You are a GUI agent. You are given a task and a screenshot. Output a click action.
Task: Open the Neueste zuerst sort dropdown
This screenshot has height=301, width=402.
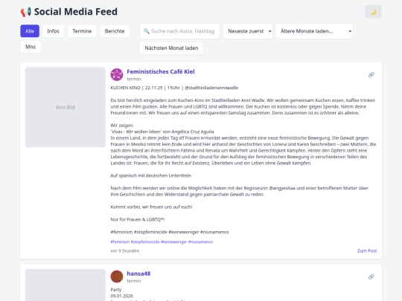tap(248, 31)
